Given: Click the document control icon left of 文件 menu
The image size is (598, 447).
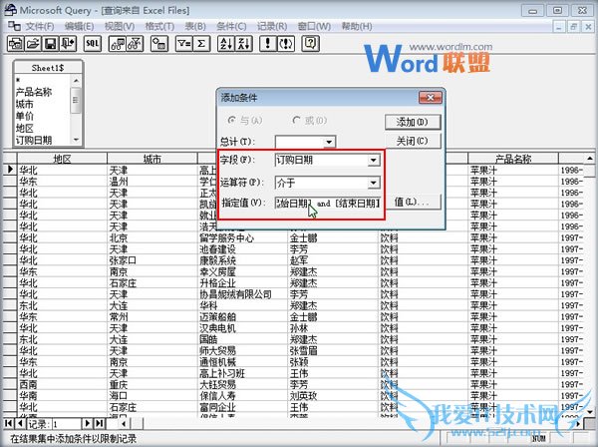Looking at the screenshot, I should click(x=14, y=26).
